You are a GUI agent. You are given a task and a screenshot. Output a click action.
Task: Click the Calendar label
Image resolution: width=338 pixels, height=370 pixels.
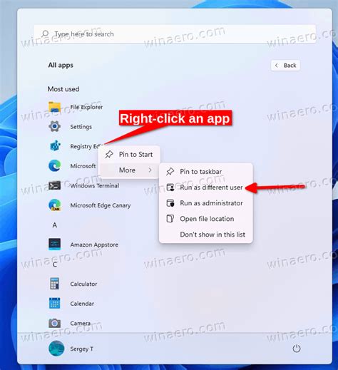click(82, 304)
